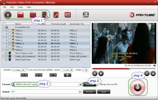Click film icon beside The A Team_1.mkv
The image size is (158, 100).
(x=10, y=53)
